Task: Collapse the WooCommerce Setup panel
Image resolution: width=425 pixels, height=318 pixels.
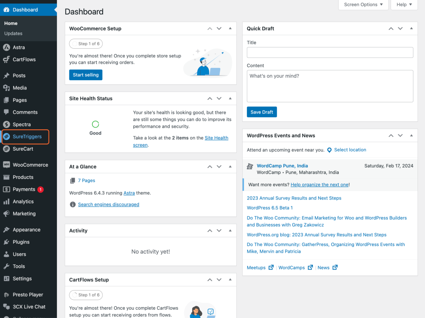Action: pos(230,29)
